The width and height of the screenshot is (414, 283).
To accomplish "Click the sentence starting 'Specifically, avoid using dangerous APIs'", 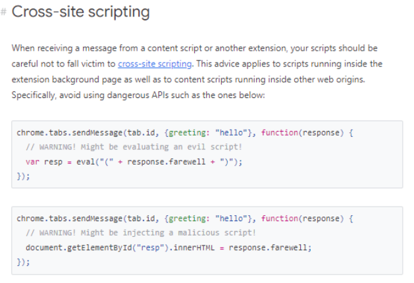I will coord(138,95).
